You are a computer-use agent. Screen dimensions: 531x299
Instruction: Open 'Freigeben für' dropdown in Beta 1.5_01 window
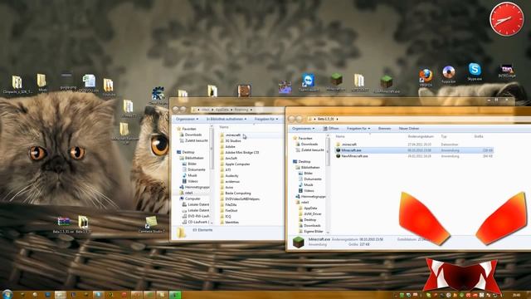click(358, 129)
